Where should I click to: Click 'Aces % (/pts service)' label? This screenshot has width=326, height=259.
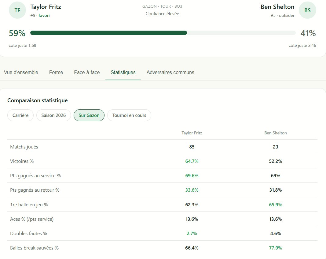pos(32,219)
